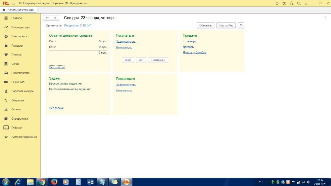
Task: Open history clock icon
Action: 284,3
